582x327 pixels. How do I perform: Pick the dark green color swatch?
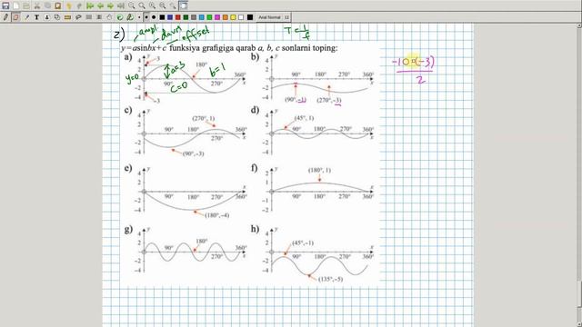tap(186, 17)
